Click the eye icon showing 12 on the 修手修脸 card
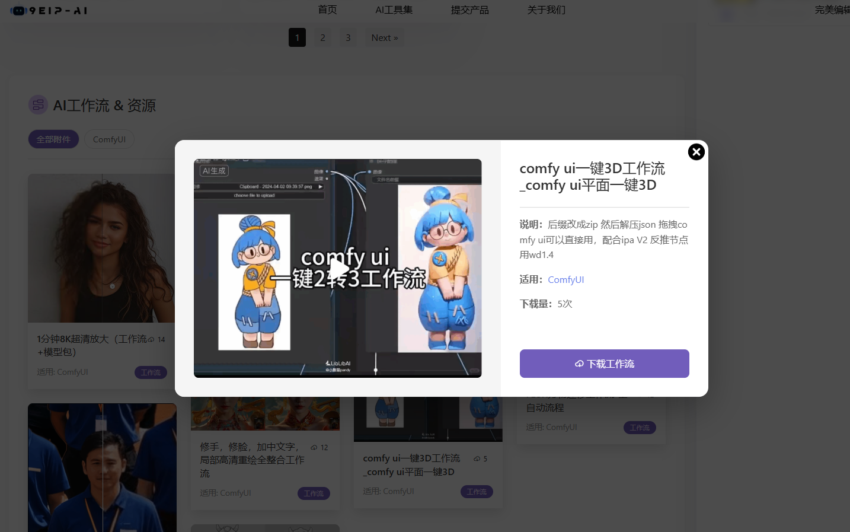850x532 pixels. click(313, 447)
